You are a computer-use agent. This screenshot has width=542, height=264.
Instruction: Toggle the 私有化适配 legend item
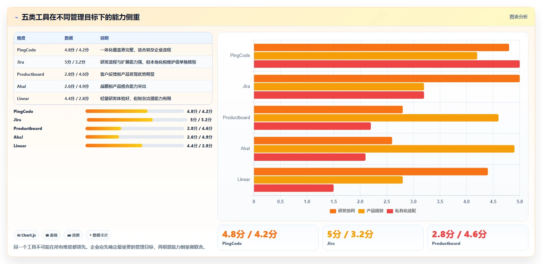(x=401, y=211)
